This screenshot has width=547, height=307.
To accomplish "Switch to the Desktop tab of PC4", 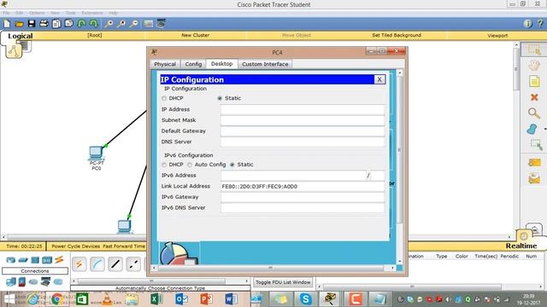I will tap(222, 64).
